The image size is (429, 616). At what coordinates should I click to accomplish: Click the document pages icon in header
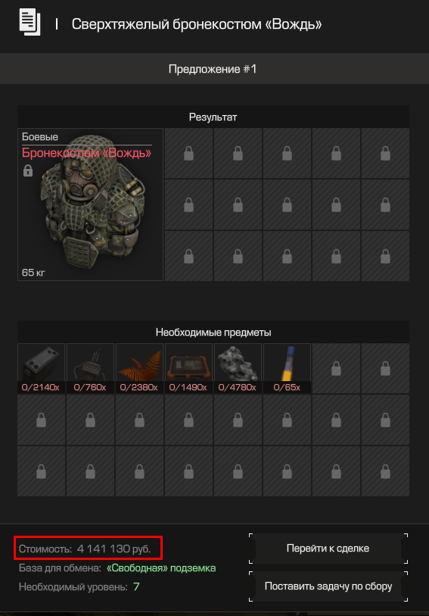tap(30, 23)
